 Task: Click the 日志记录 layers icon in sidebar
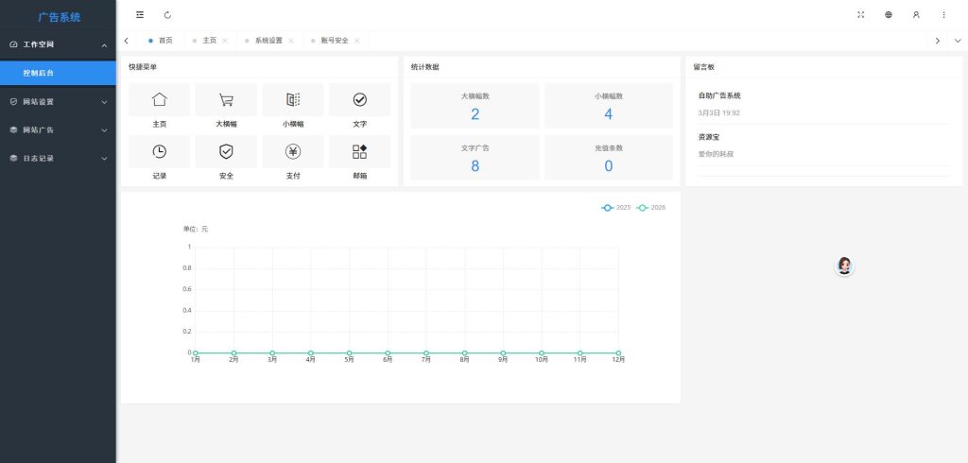click(x=13, y=158)
